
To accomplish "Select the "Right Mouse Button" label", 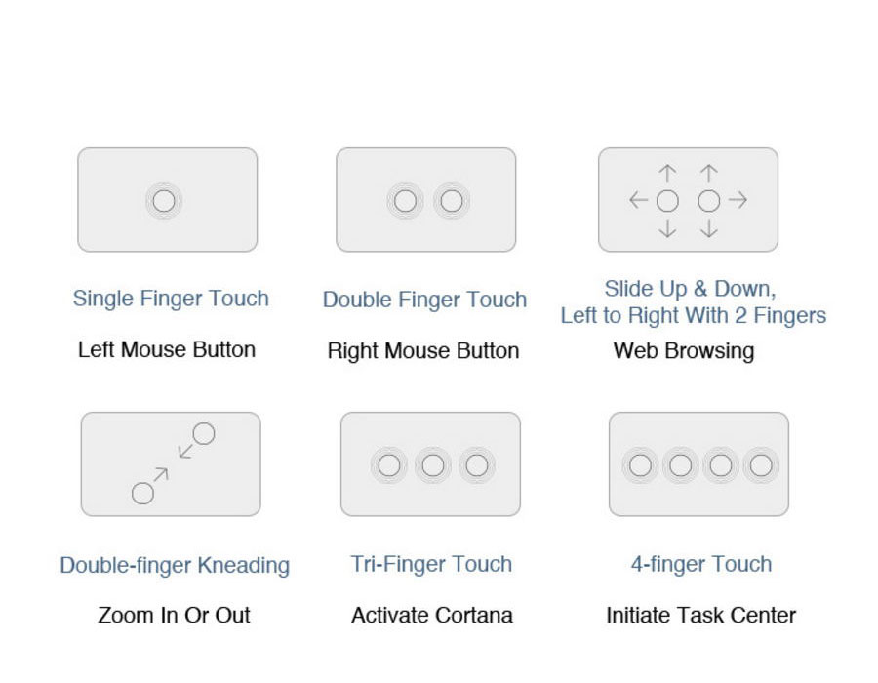I will tap(423, 350).
